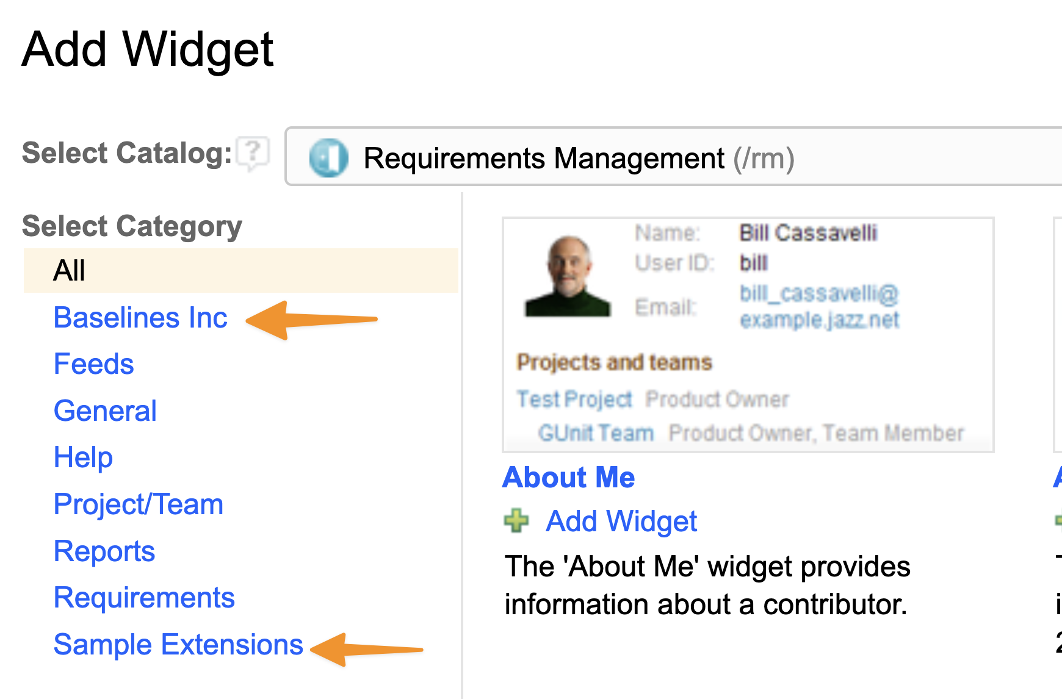1062x699 pixels.
Task: Select the Requirements category
Action: [x=144, y=598]
